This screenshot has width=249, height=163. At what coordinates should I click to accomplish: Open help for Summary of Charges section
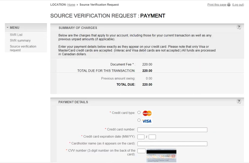239,27
